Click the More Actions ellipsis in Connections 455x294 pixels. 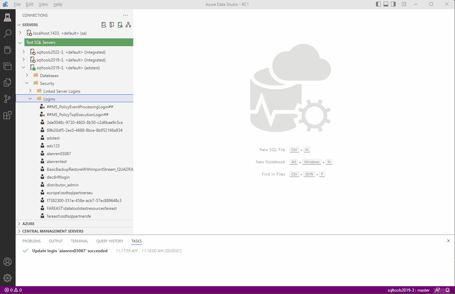tap(125, 15)
